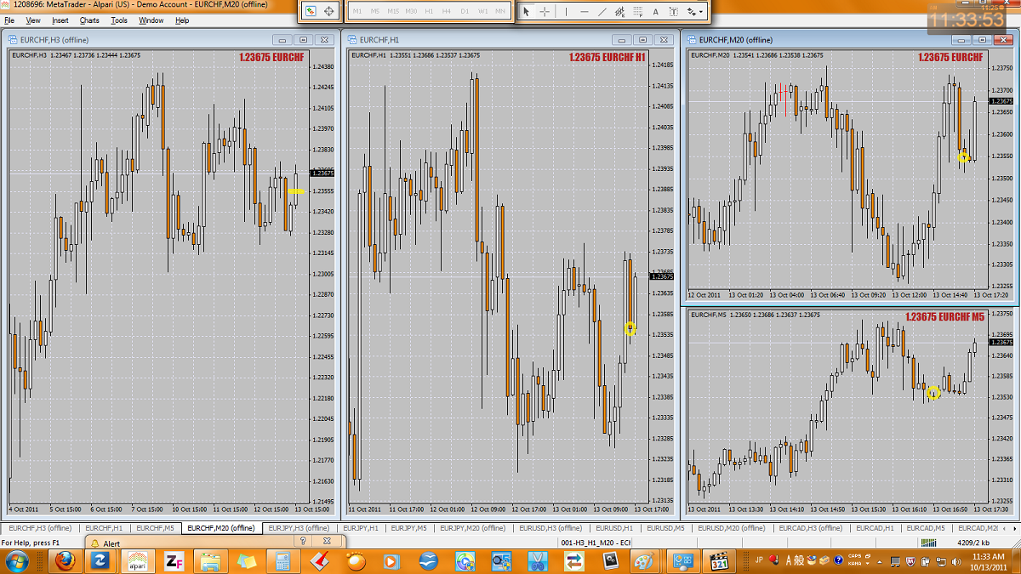1021x574 pixels.
Task: Maximize the EURCHF,H1 chart window
Action: pyautogui.click(x=643, y=39)
